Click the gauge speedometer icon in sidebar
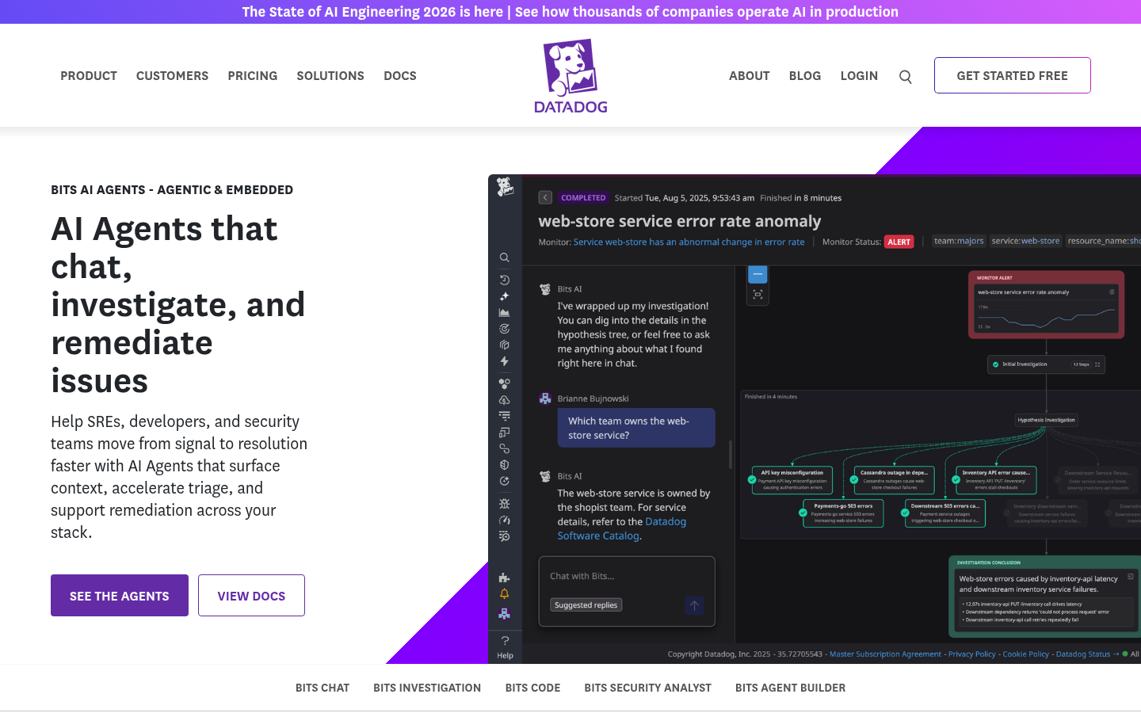Image resolution: width=1141 pixels, height=713 pixels. [x=504, y=520]
